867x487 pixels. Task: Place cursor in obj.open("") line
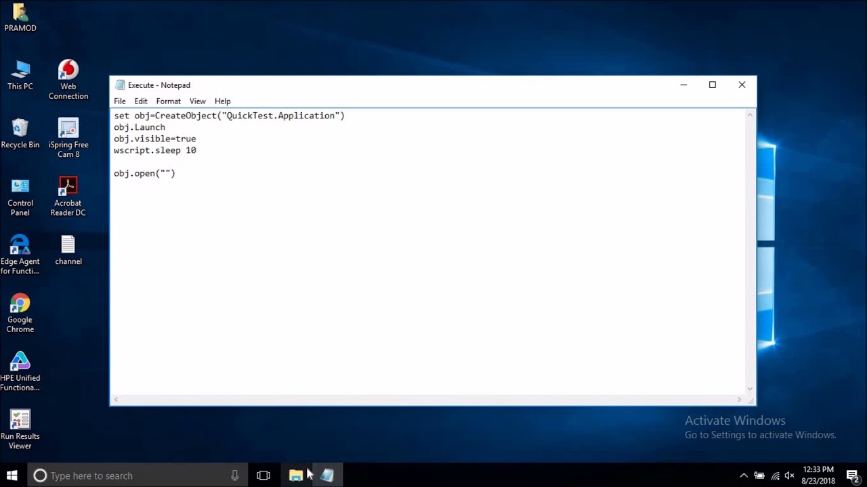[144, 173]
